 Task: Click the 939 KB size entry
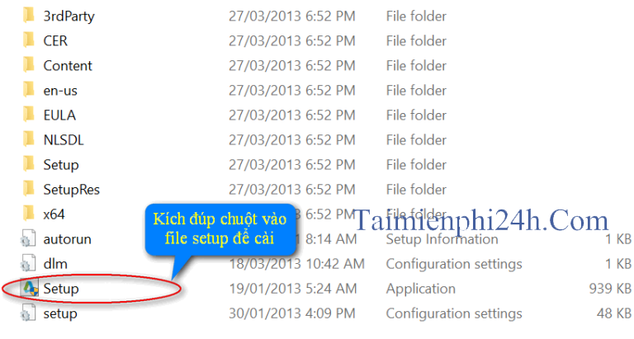pos(610,289)
